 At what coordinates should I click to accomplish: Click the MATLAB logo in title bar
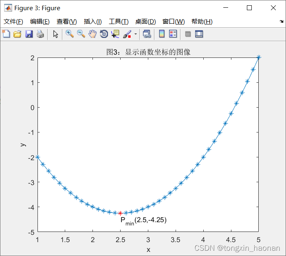[8, 8]
